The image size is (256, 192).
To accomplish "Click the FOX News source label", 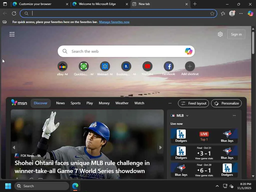I will click(x=27, y=155).
